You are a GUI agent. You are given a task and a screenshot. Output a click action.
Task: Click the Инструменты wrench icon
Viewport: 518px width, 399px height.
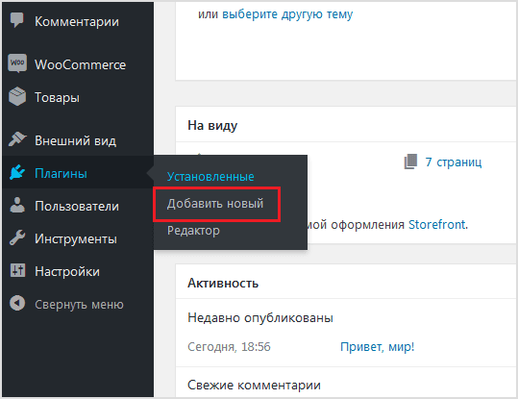[17, 237]
